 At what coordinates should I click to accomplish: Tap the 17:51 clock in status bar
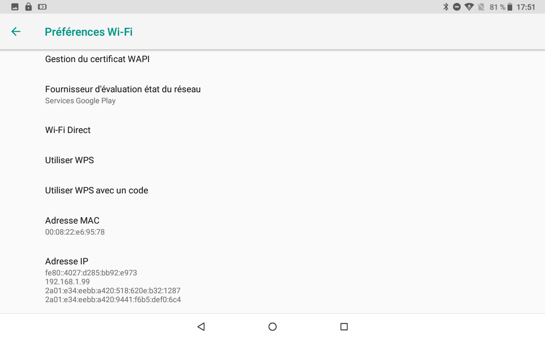point(526,7)
